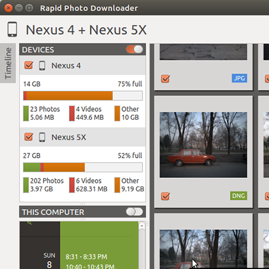The height and width of the screenshot is (269, 269).
Task: Select the red car photo thumbnail
Action: point(203,145)
